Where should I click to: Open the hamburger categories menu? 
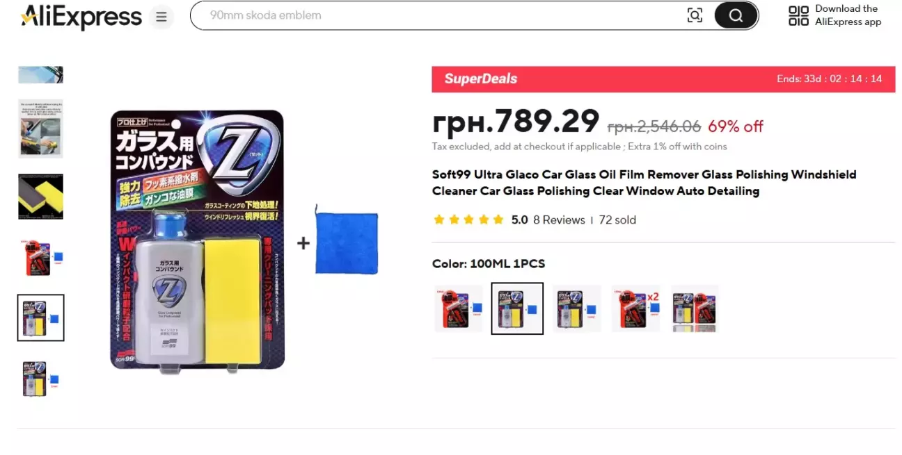pos(161,17)
